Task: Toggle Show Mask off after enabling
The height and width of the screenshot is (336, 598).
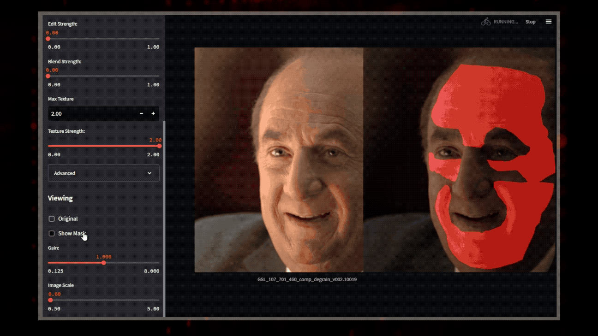Action: pos(51,233)
